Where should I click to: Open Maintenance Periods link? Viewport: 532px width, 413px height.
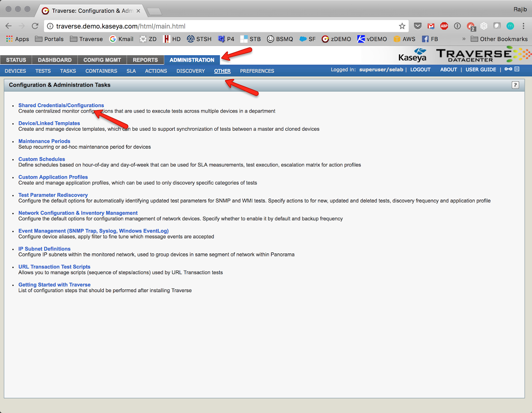coord(44,141)
